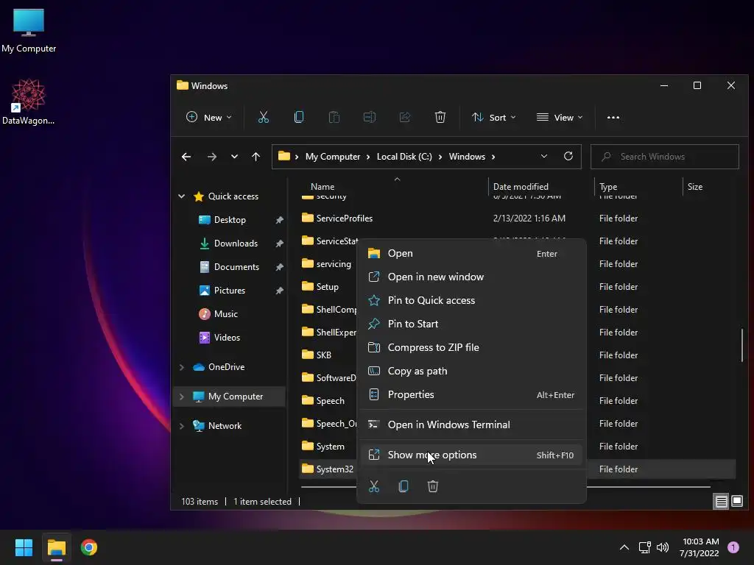Select Desktop in Quick access
Viewport: 754px width, 565px height.
point(230,219)
